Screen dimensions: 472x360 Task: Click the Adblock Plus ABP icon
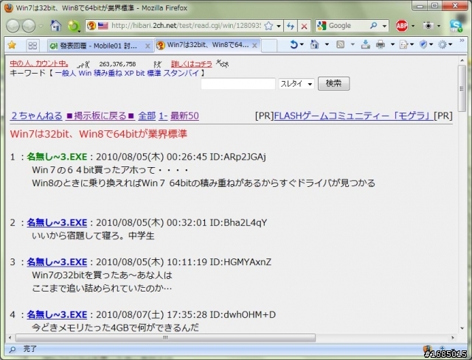[x=401, y=26]
